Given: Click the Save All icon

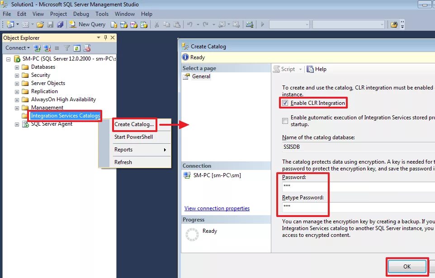Looking at the screenshot, I should 60,24.
